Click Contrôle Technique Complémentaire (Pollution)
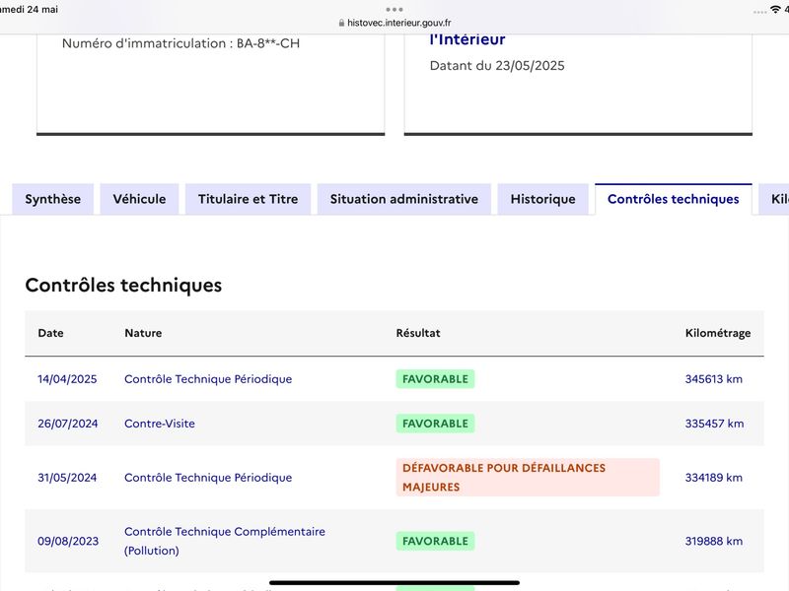The image size is (789, 591). (225, 541)
